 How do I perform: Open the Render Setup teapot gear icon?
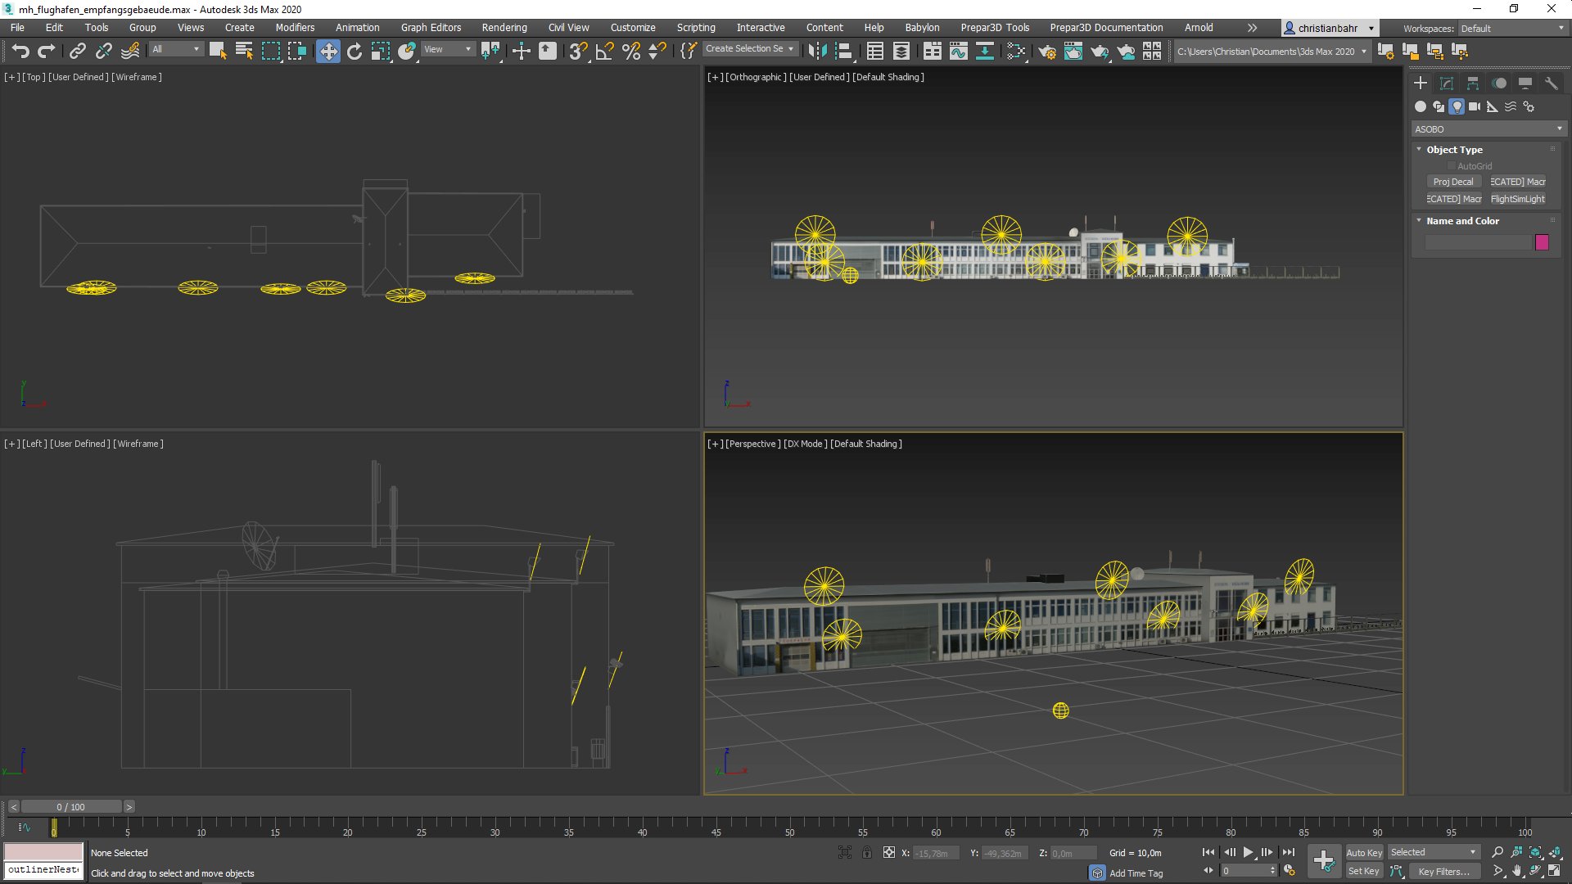click(x=1047, y=52)
